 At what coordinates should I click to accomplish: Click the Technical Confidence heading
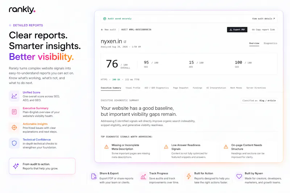click(x=37, y=140)
